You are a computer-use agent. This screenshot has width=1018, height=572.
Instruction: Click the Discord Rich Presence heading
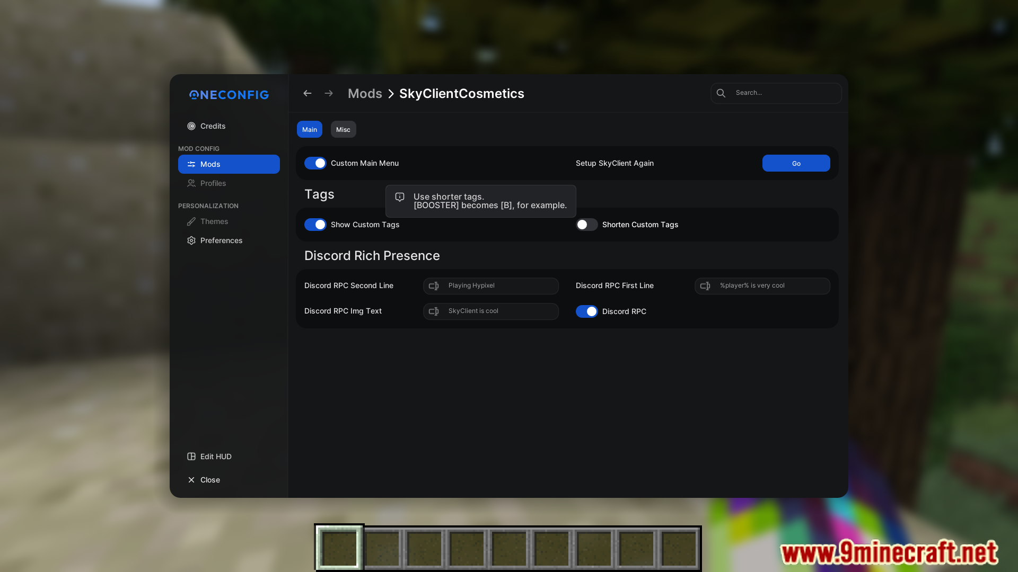(372, 256)
